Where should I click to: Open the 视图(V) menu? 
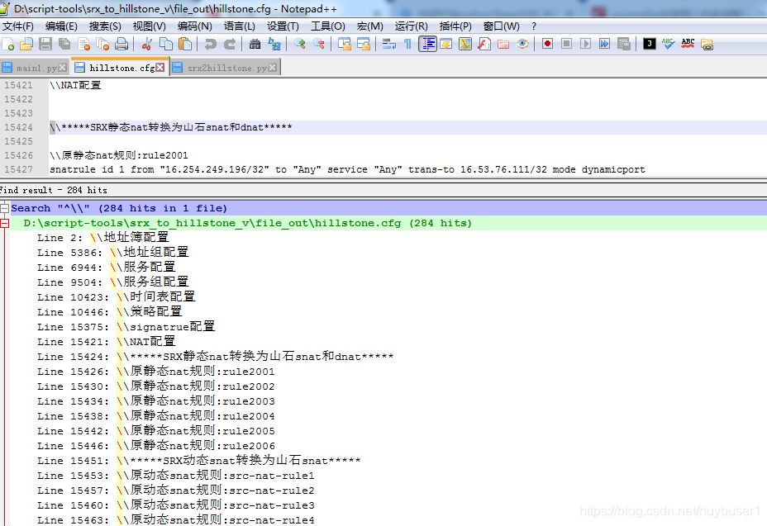(x=150, y=26)
